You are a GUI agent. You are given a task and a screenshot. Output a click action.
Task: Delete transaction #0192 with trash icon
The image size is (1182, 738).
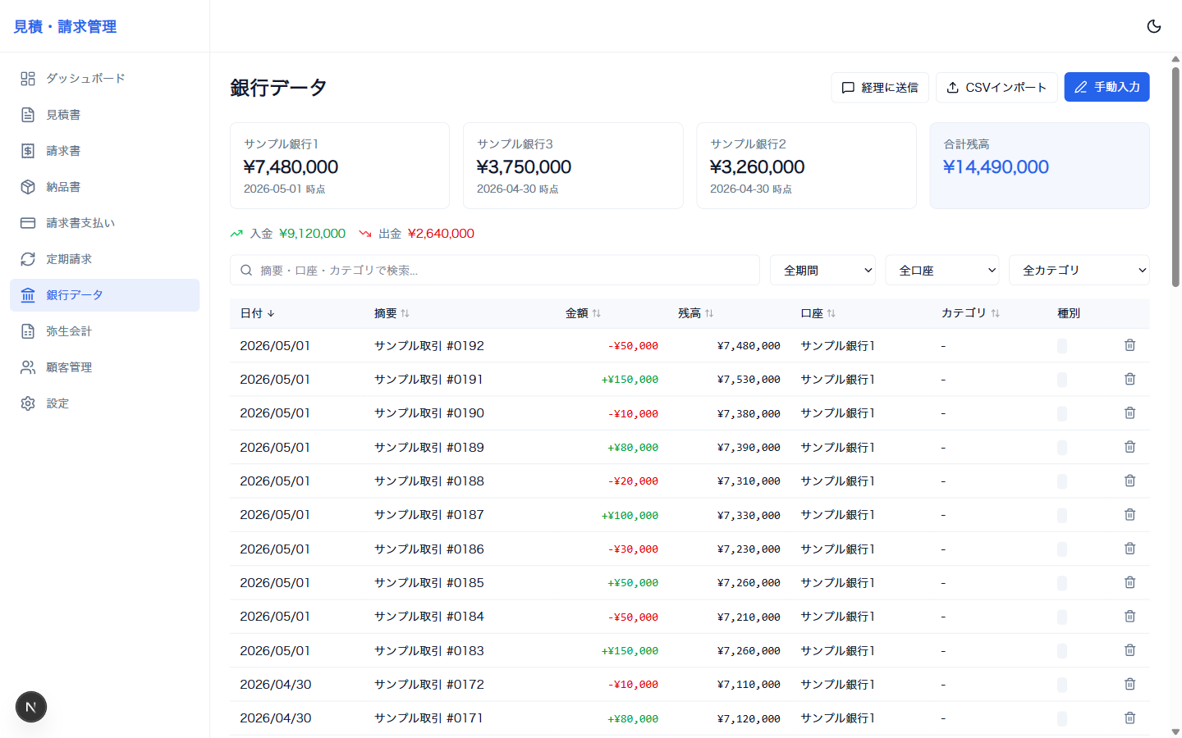1129,345
